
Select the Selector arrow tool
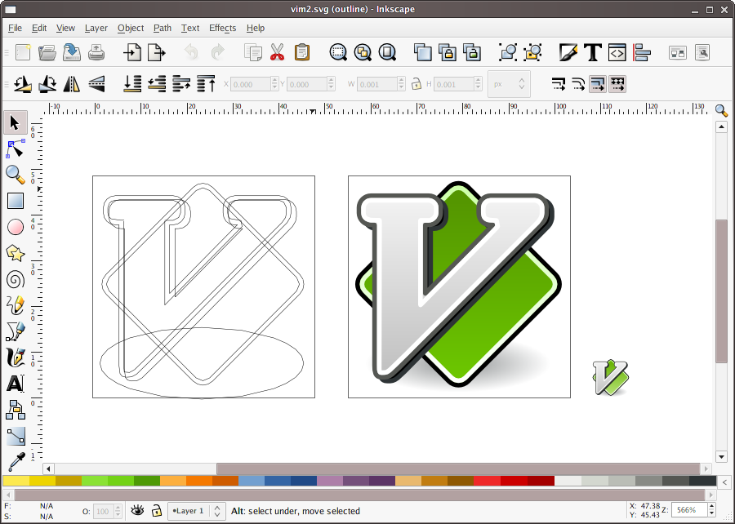pos(15,123)
